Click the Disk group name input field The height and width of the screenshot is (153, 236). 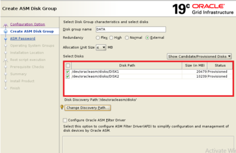(131, 29)
